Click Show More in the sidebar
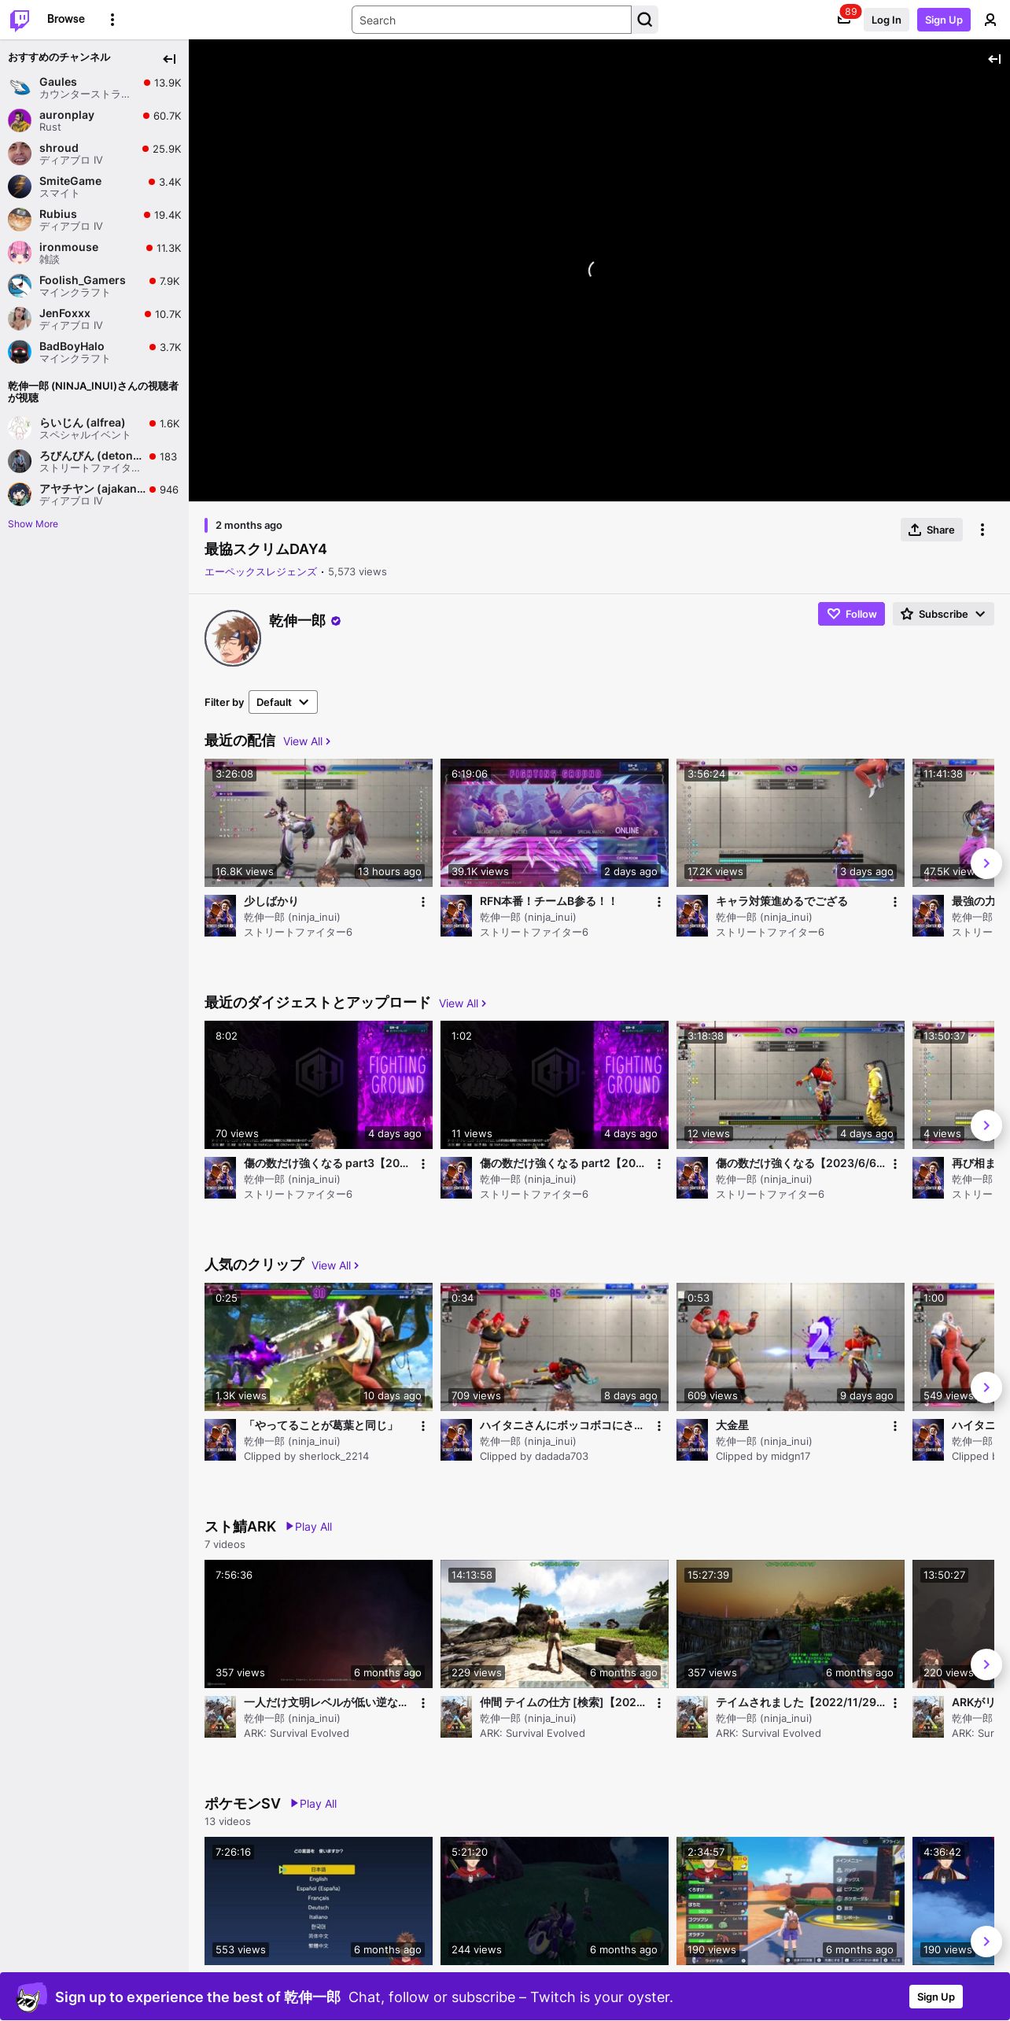 [x=33, y=524]
